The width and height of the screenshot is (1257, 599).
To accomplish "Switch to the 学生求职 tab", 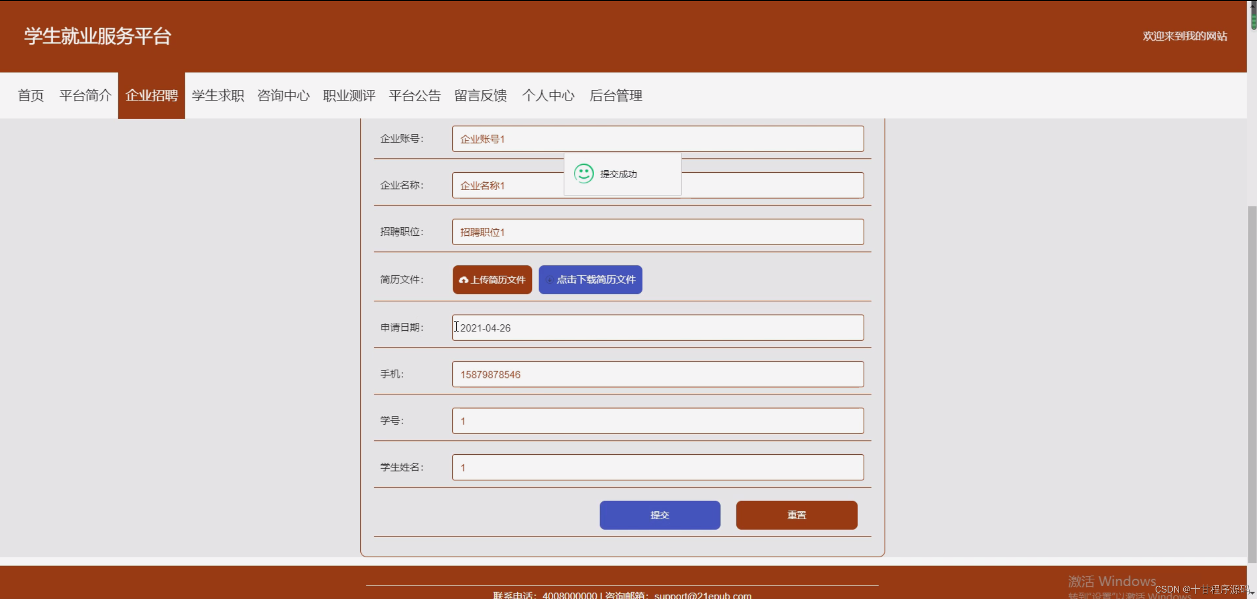I will (x=218, y=95).
